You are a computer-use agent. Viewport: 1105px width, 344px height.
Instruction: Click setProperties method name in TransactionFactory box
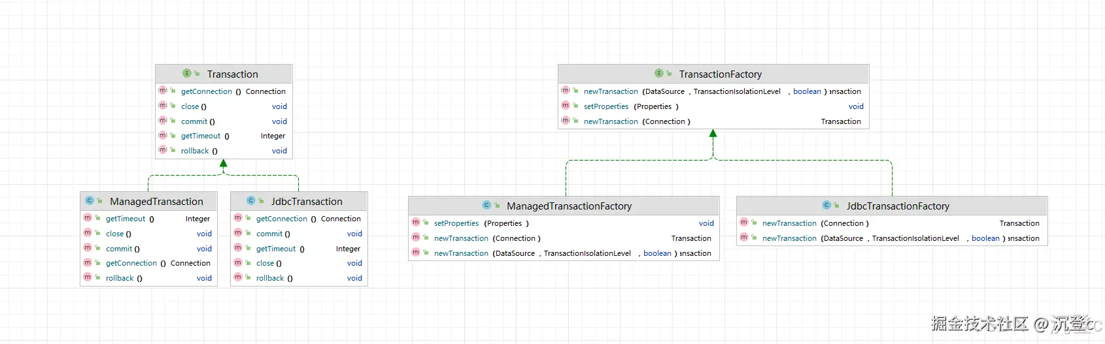coord(606,106)
